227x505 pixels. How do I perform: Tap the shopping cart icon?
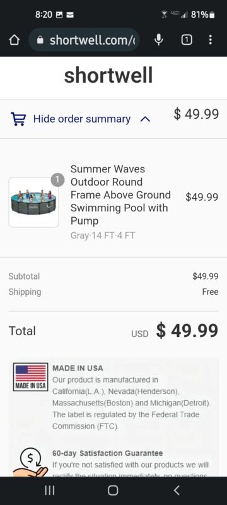pyautogui.click(x=18, y=119)
